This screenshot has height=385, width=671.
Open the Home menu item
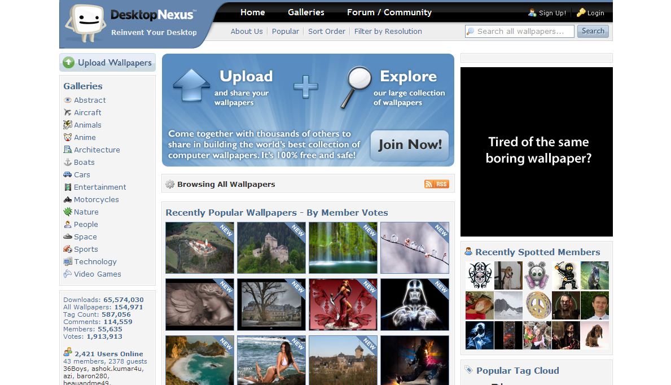point(252,12)
